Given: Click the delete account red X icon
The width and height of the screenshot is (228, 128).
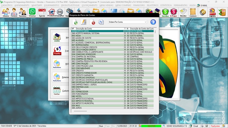Looking at the screenshot, I should tap(92, 22).
